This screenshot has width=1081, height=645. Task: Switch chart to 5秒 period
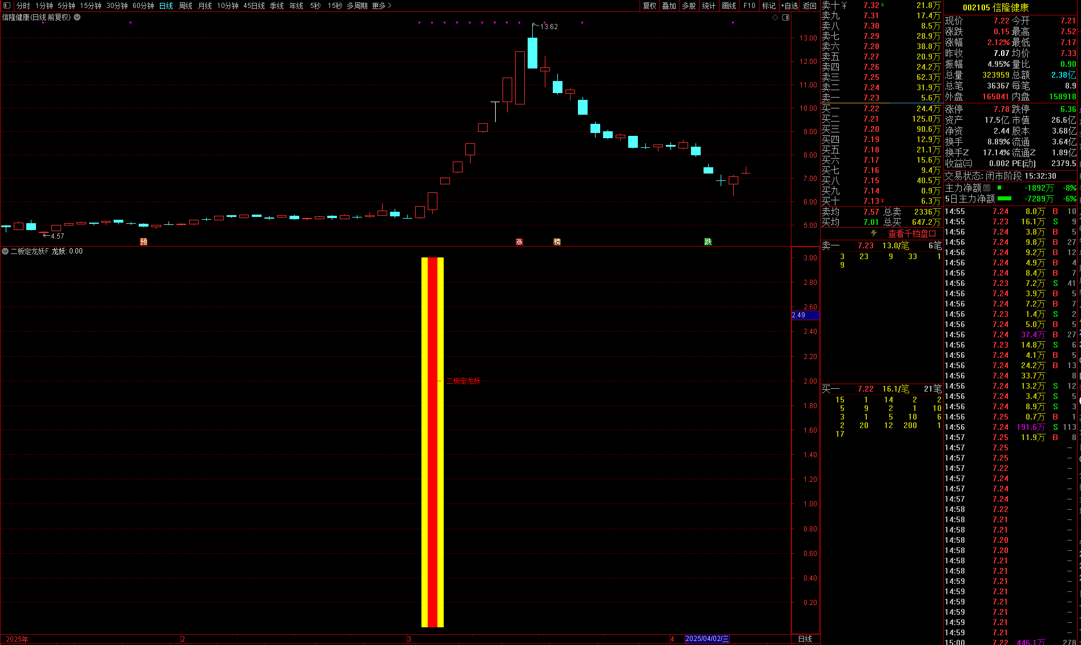315,6
